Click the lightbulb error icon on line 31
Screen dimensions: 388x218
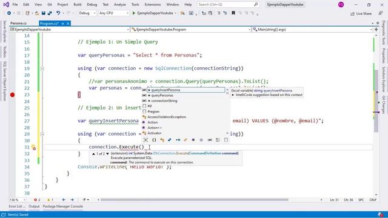pos(33,147)
